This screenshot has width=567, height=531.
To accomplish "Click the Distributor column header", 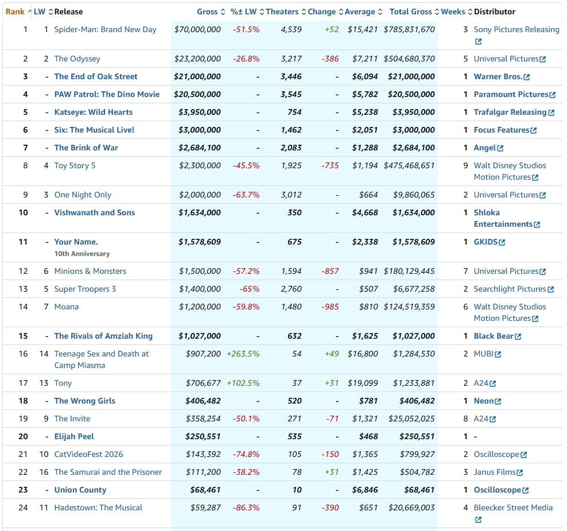I will 494,11.
